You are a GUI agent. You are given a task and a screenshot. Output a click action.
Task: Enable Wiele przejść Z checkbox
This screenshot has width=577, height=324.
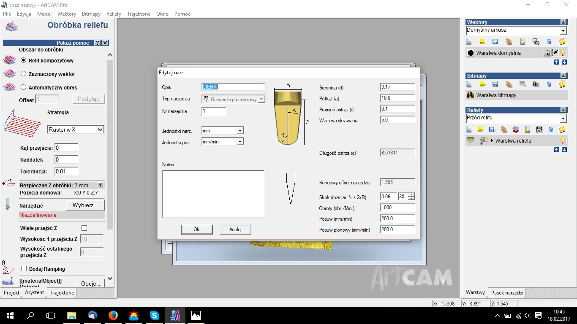(84, 228)
